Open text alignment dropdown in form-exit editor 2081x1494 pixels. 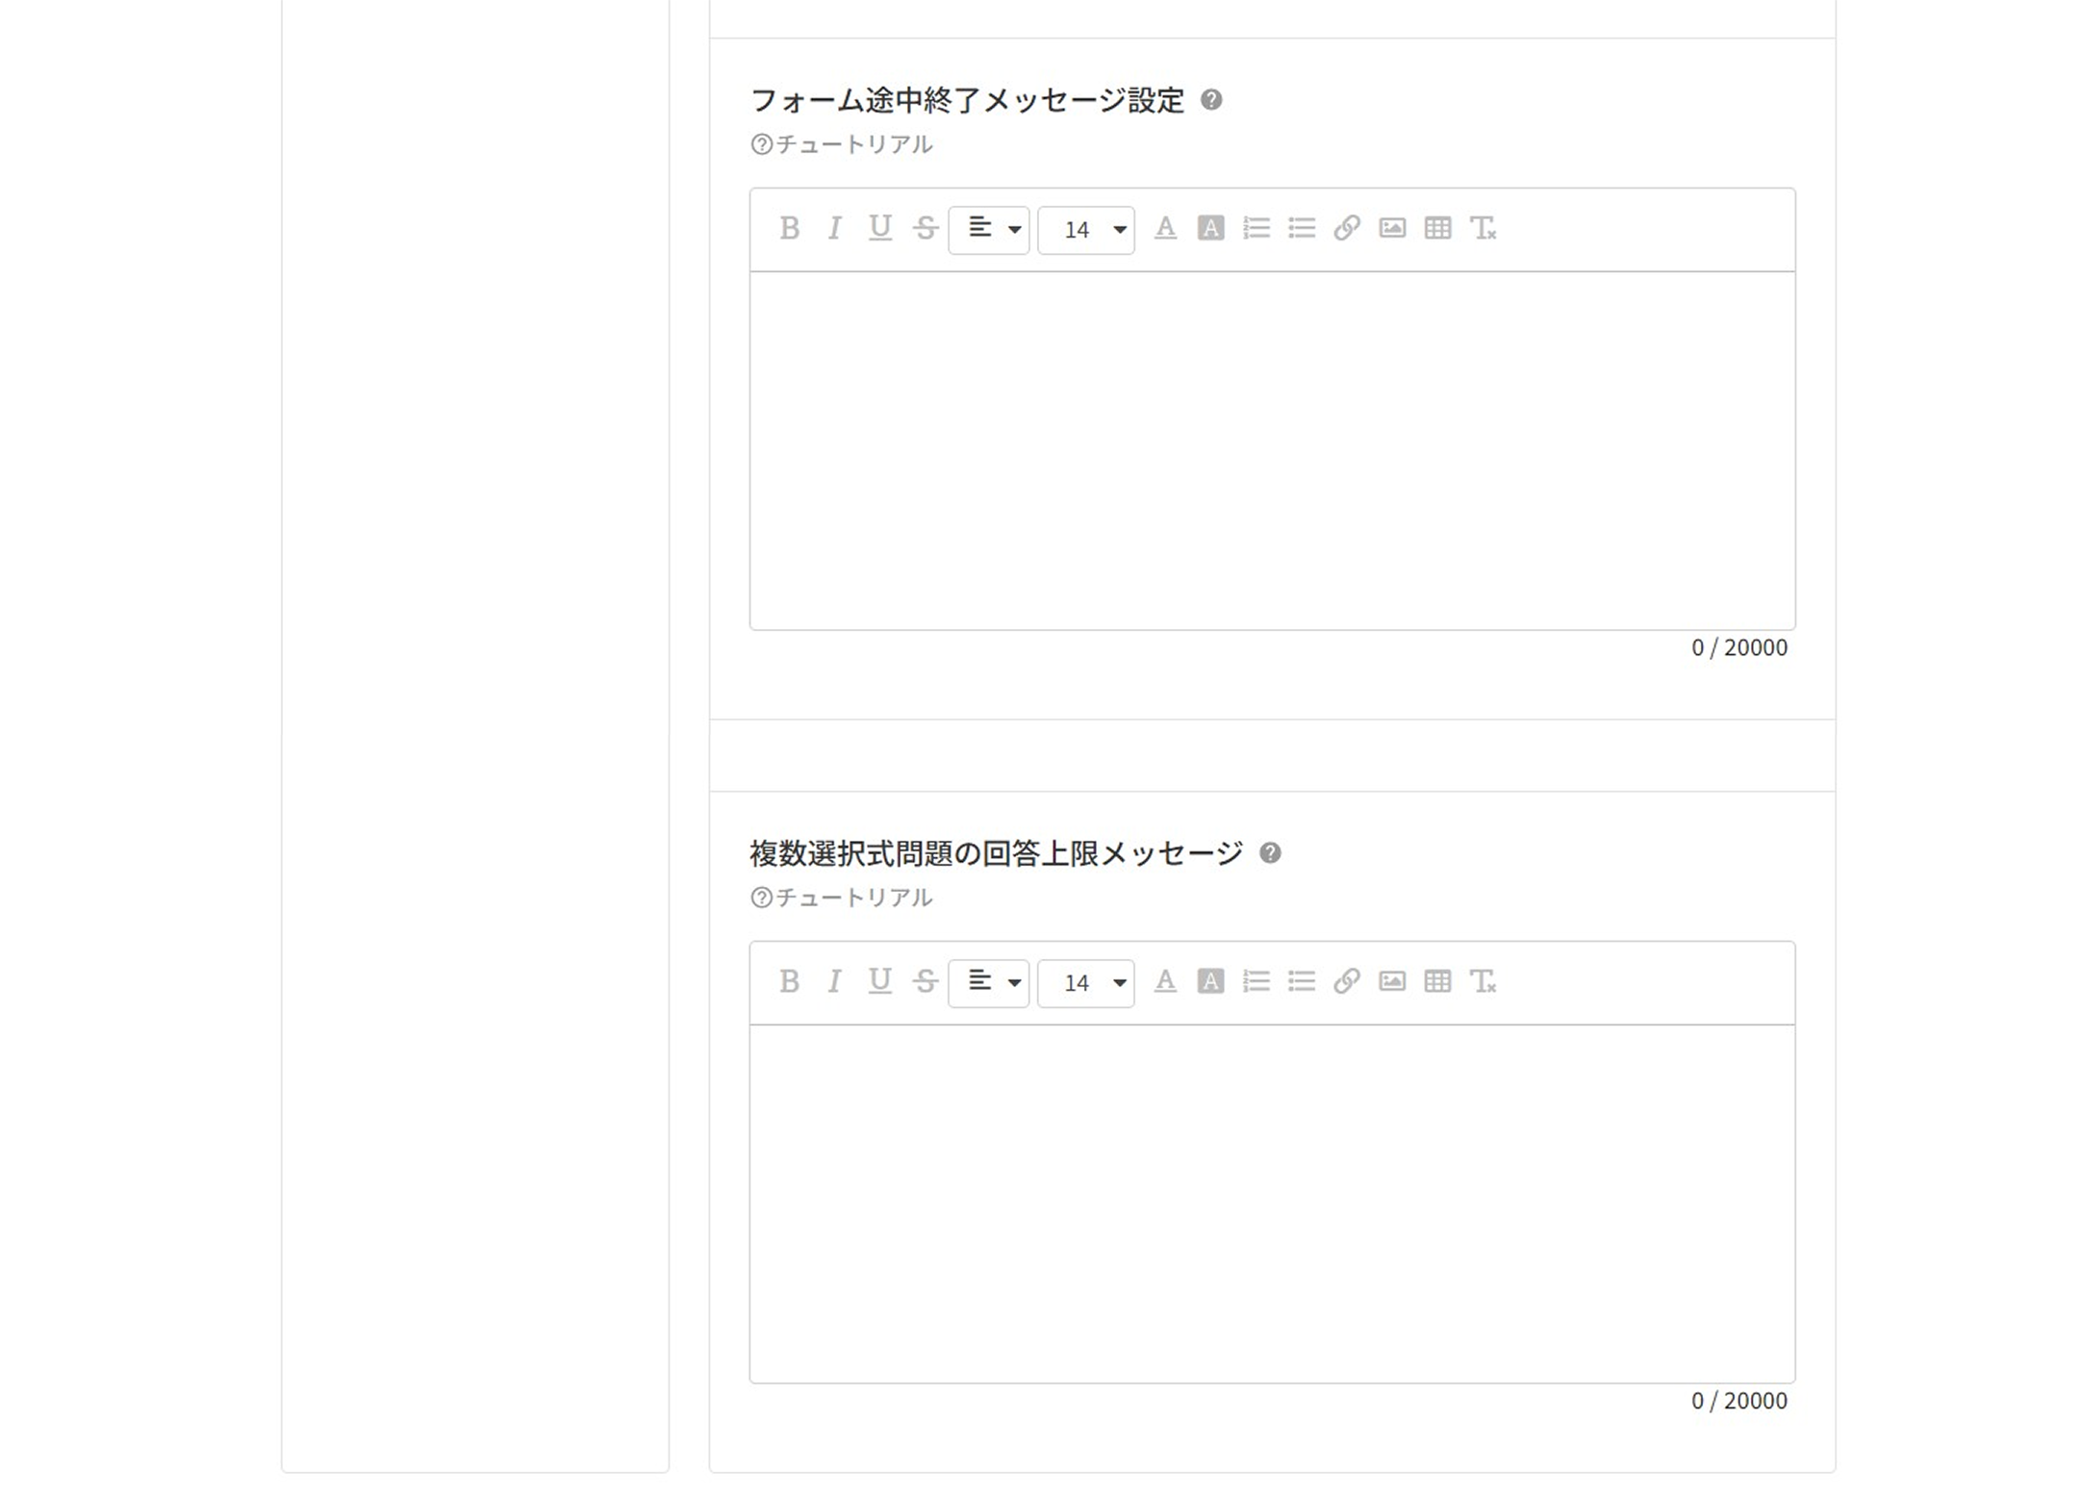989,230
